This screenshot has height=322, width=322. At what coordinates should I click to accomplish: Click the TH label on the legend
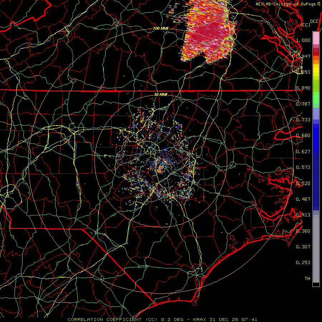click(307, 278)
